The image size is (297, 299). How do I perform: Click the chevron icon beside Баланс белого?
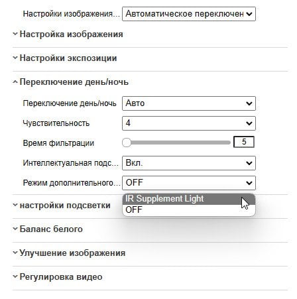15,229
